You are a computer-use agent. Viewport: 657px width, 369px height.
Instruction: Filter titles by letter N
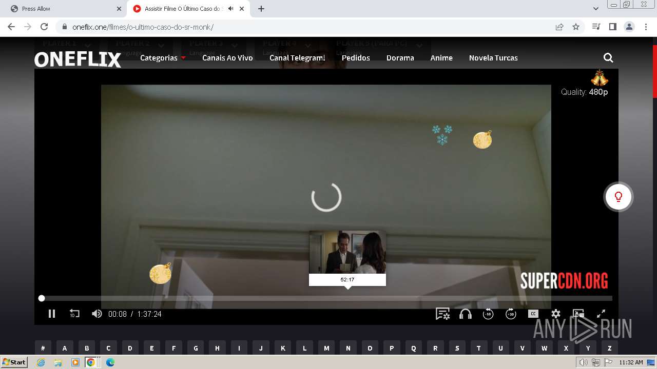pyautogui.click(x=348, y=348)
